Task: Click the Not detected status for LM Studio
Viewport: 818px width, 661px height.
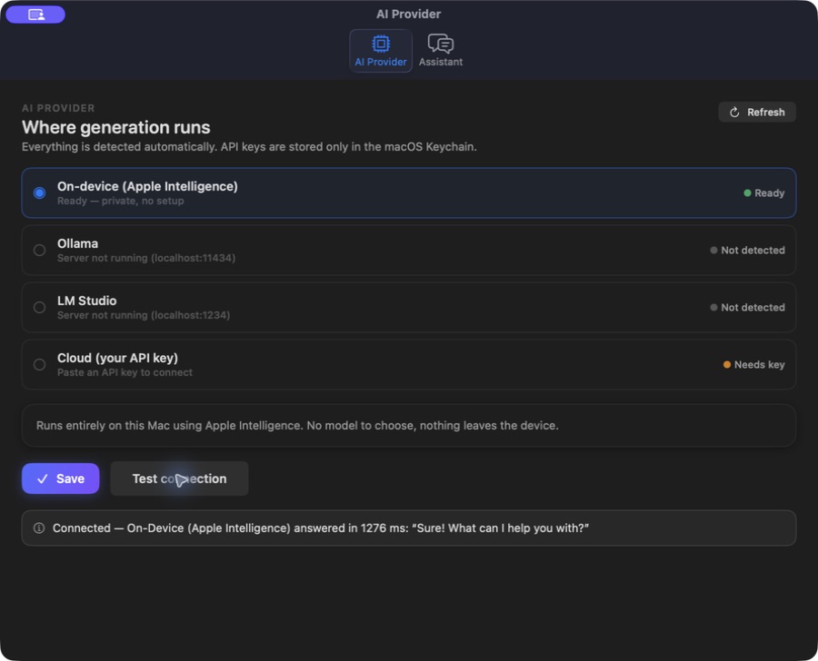Action: [x=747, y=308]
